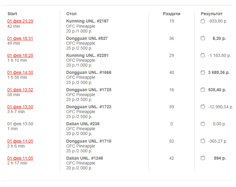The width and height of the screenshot is (236, 187).
Task: Click wallet icon beside 594 р. result
Action: (x=203, y=158)
